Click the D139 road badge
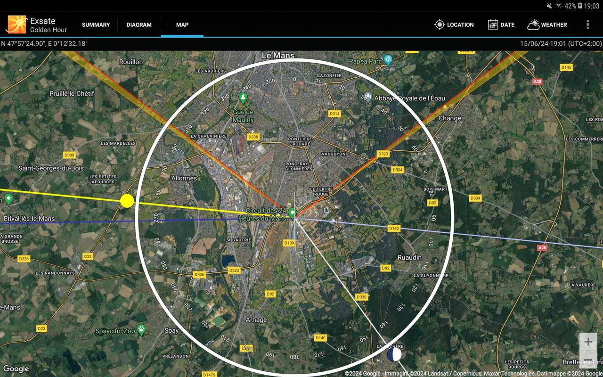603x377 pixels. [x=289, y=243]
